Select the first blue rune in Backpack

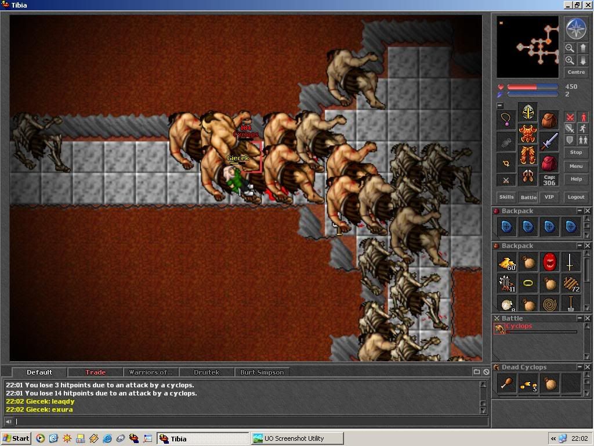[506, 227]
